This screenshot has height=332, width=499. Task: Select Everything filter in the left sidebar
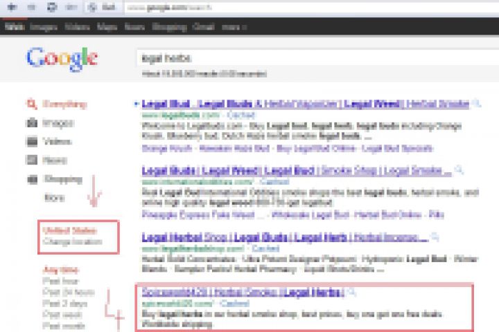[x=56, y=104]
